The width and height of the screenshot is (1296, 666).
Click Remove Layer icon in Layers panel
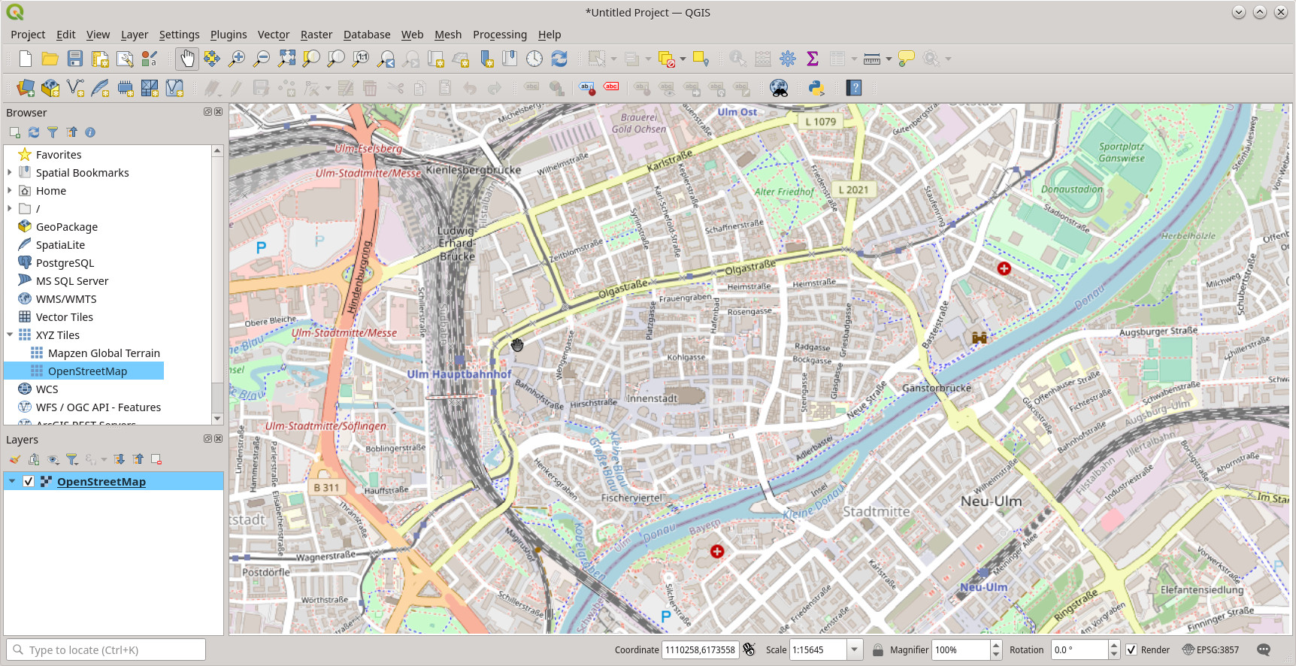[x=156, y=459]
